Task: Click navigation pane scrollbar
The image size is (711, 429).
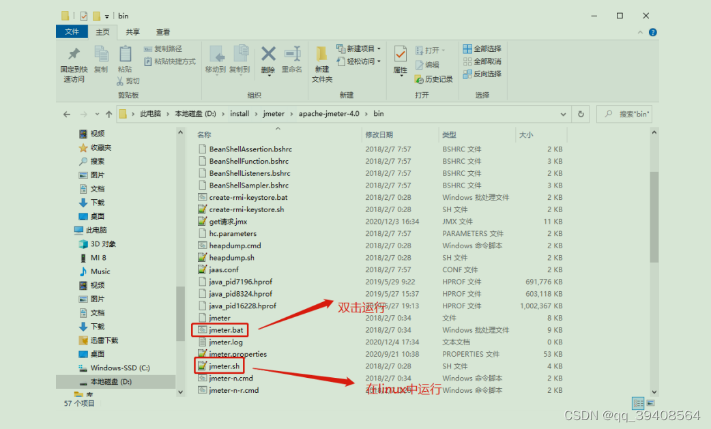Action: click(x=180, y=312)
